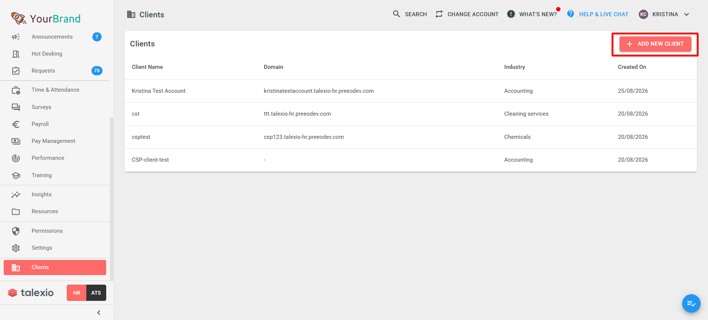
Task: Click the Pay Management money icon
Action: pos(16,141)
